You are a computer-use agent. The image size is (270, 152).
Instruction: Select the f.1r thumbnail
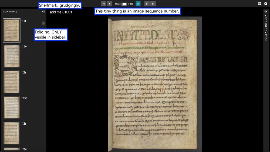pos(12,30)
